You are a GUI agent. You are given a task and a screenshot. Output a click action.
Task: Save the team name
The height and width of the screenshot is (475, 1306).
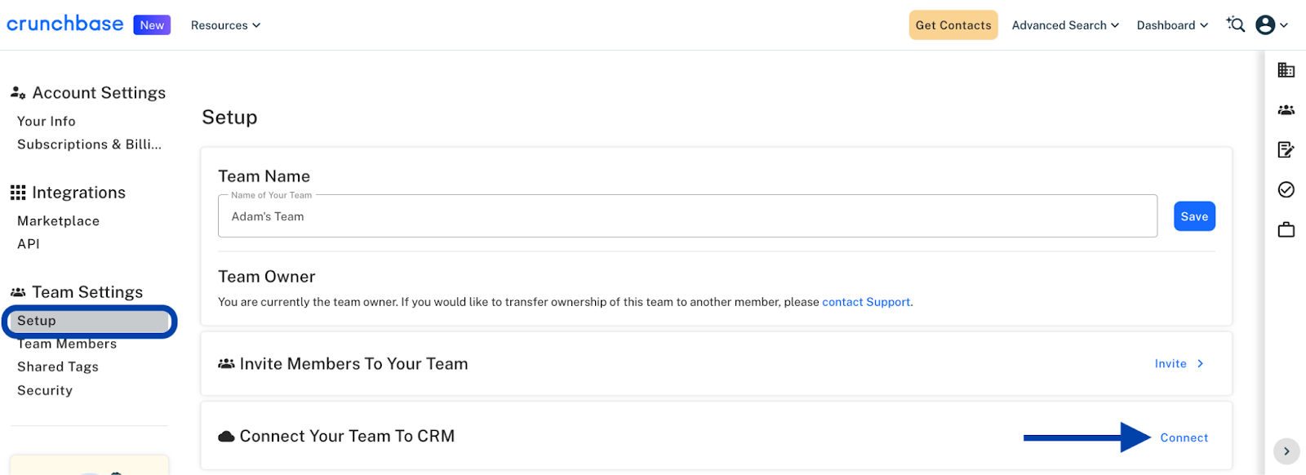pyautogui.click(x=1194, y=216)
